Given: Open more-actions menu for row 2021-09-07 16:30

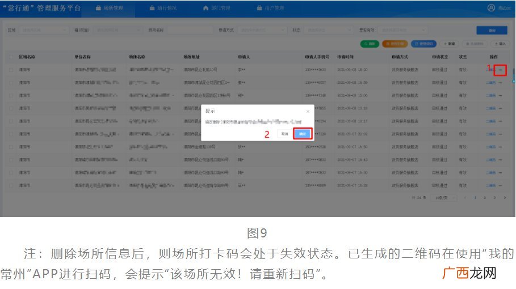Looking at the screenshot, I should click(x=500, y=173).
